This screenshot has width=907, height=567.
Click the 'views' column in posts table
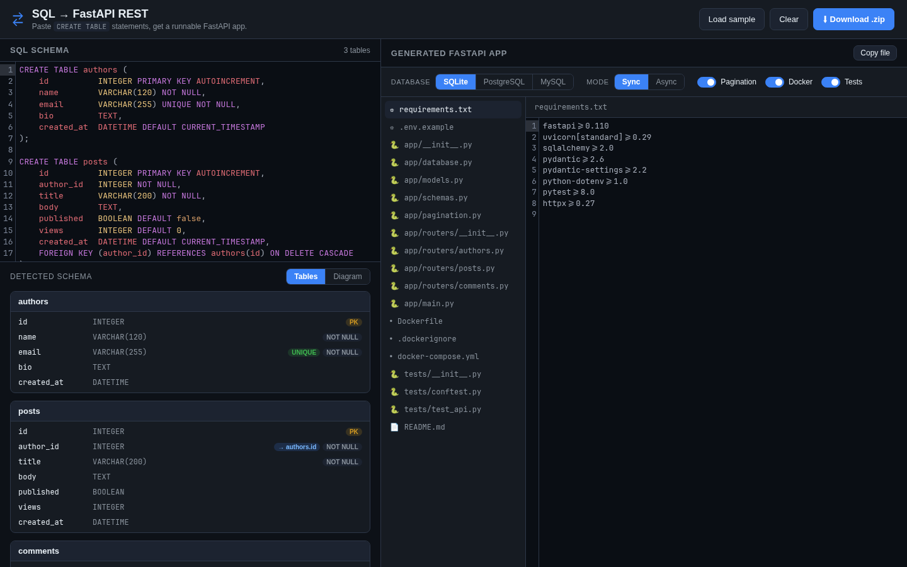[30, 507]
